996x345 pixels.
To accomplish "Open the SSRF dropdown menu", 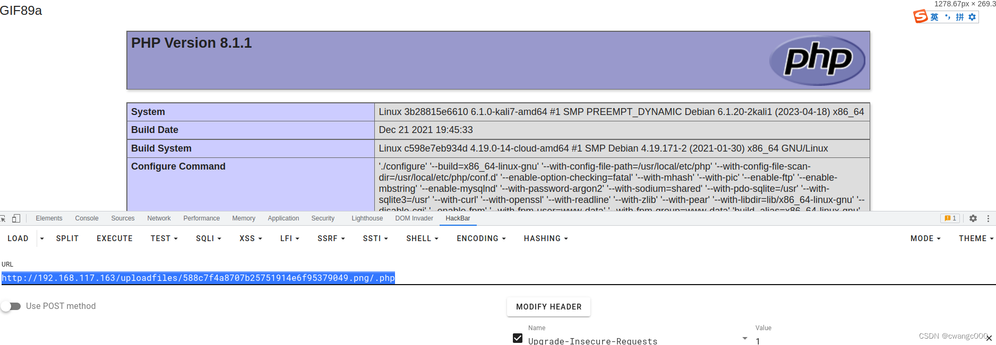I will [x=331, y=238].
